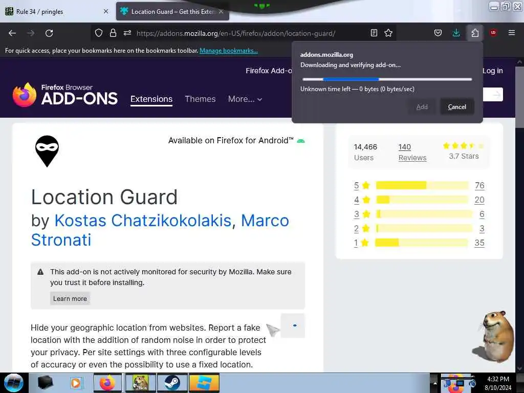This screenshot has height=393, width=524.
Task: Open the 140 Reviews link
Action: (x=412, y=152)
